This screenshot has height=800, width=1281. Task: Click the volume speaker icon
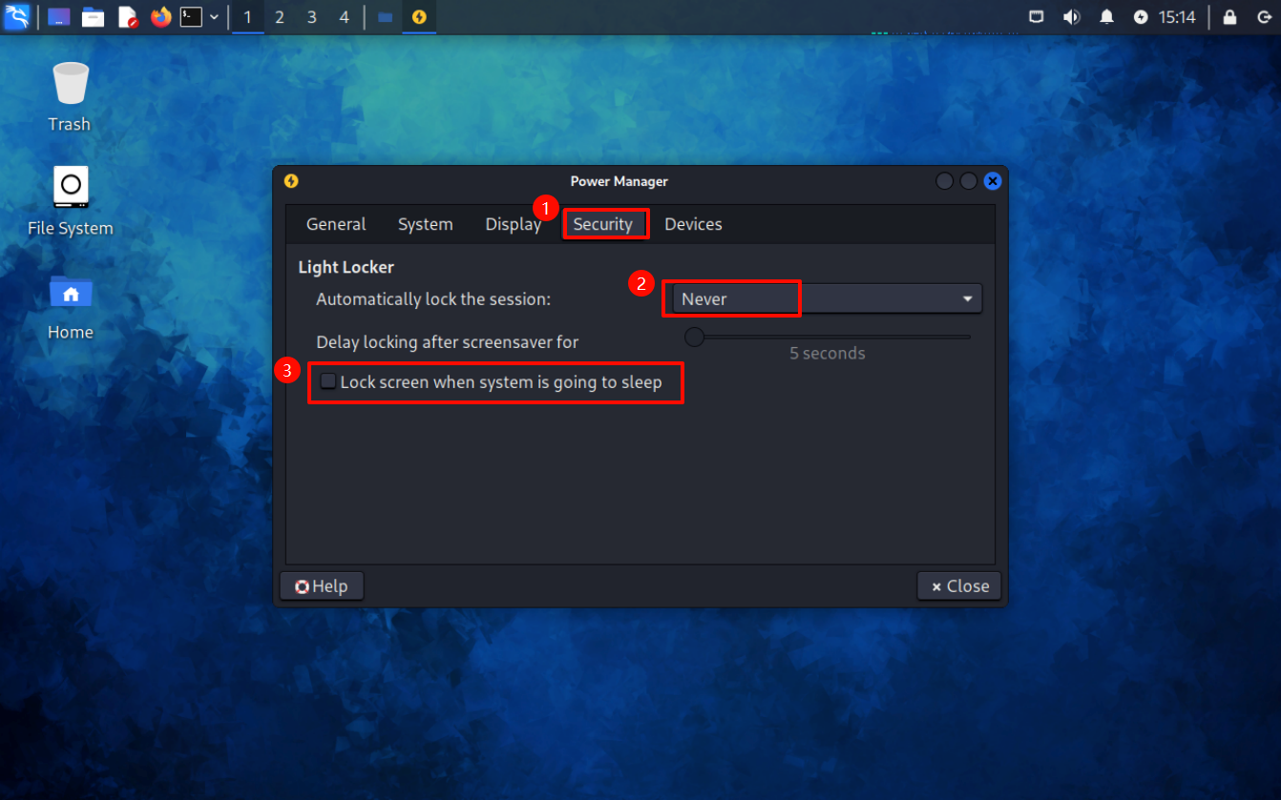(1072, 17)
